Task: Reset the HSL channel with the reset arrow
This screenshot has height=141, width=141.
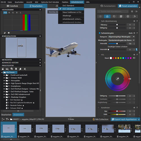Action: 134,58
